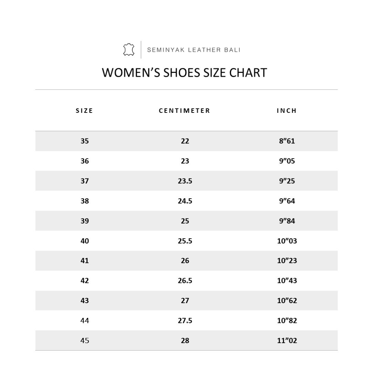Click the SIZE column header
Viewport: 375px width, 375px height.
click(x=84, y=111)
